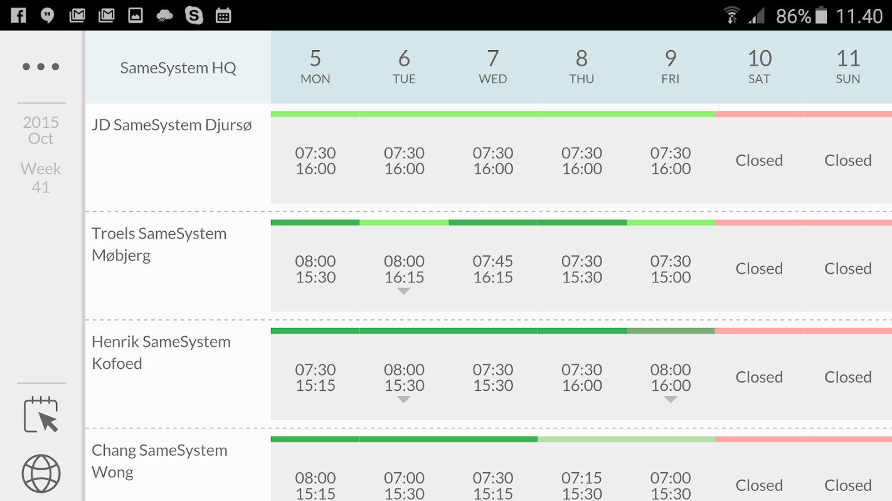Viewport: 892px width, 501px height.
Task: Tap Troels Monday dark green status bar
Action: 315,222
